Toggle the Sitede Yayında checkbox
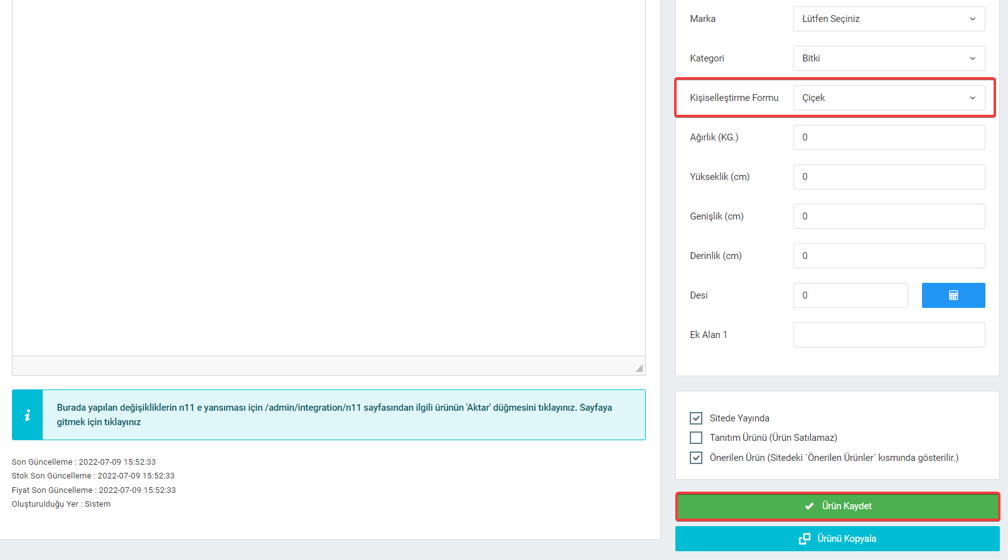1008x560 pixels. tap(696, 418)
